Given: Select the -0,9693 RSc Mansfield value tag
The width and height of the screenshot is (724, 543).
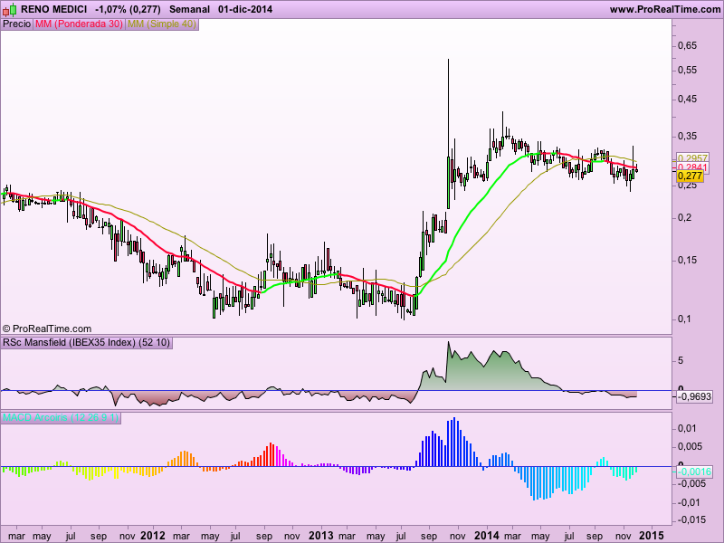Looking at the screenshot, I should (694, 396).
